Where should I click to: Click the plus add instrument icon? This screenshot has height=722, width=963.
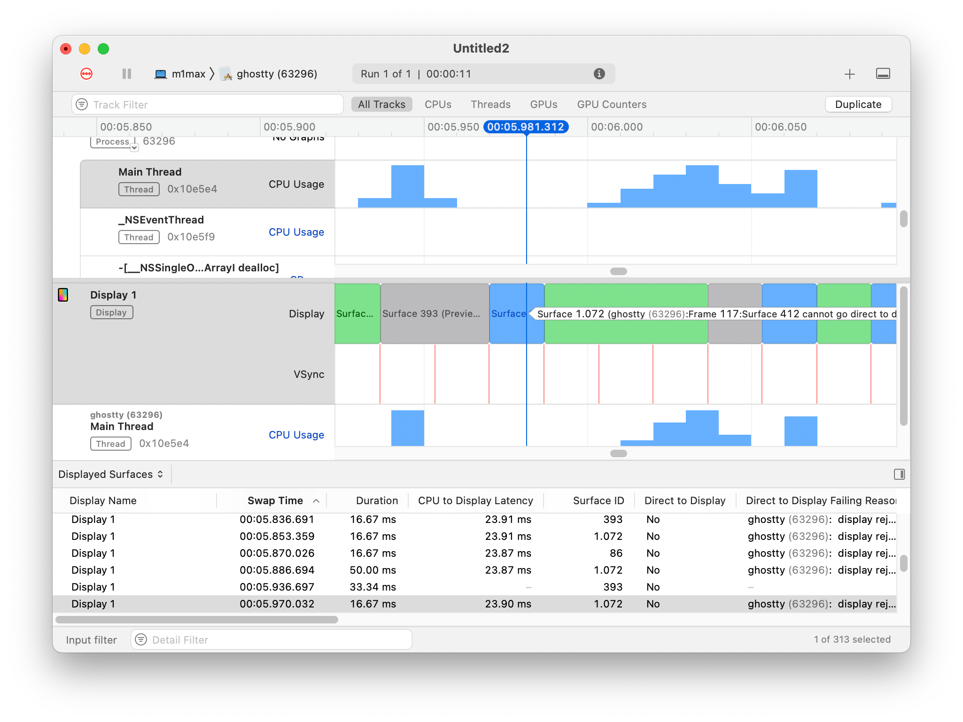click(849, 74)
